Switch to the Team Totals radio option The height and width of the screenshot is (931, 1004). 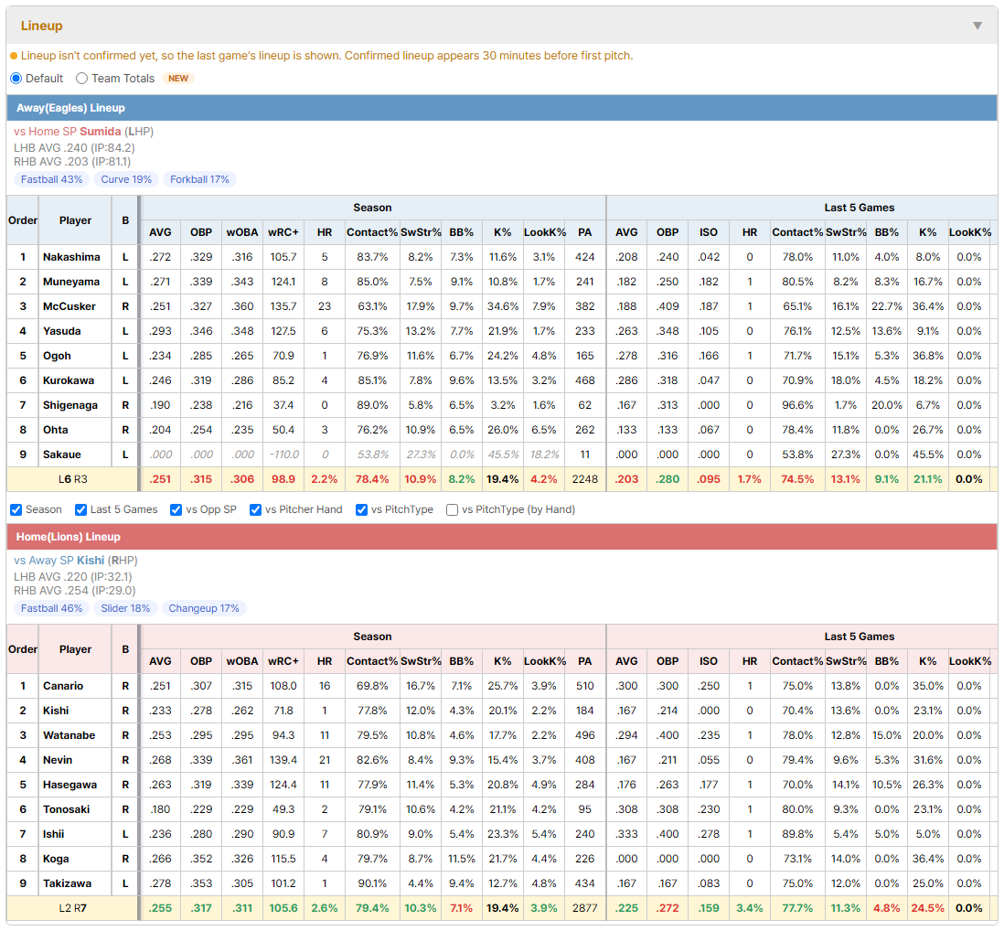click(81, 78)
